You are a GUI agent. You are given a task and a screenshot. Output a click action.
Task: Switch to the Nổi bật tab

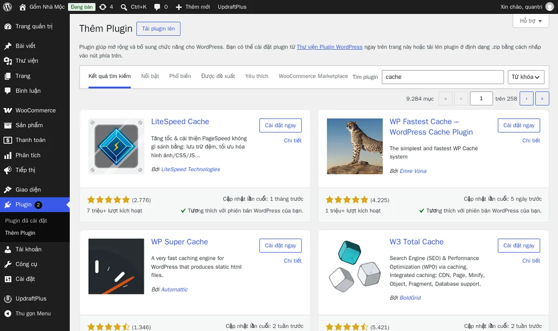(150, 76)
